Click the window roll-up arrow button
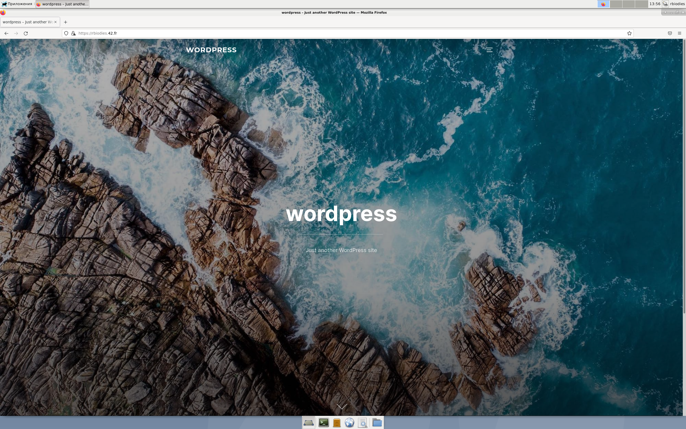 (665, 13)
